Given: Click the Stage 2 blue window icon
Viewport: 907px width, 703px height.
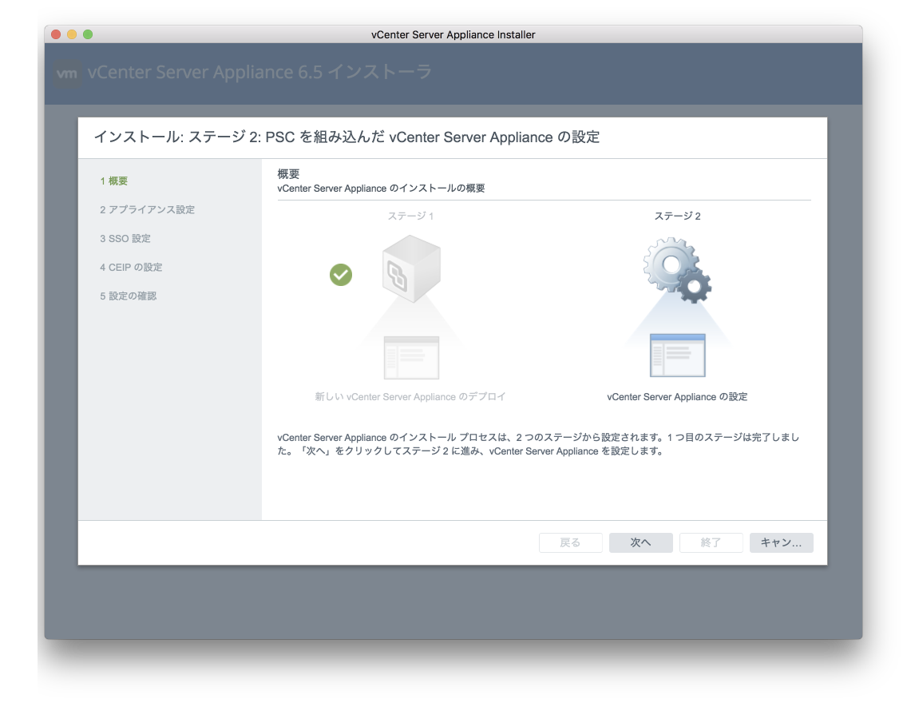Looking at the screenshot, I should point(677,355).
